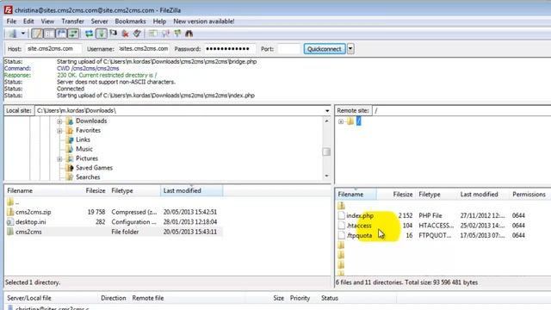
Task: Reconnect to the last server
Action: coord(137,34)
